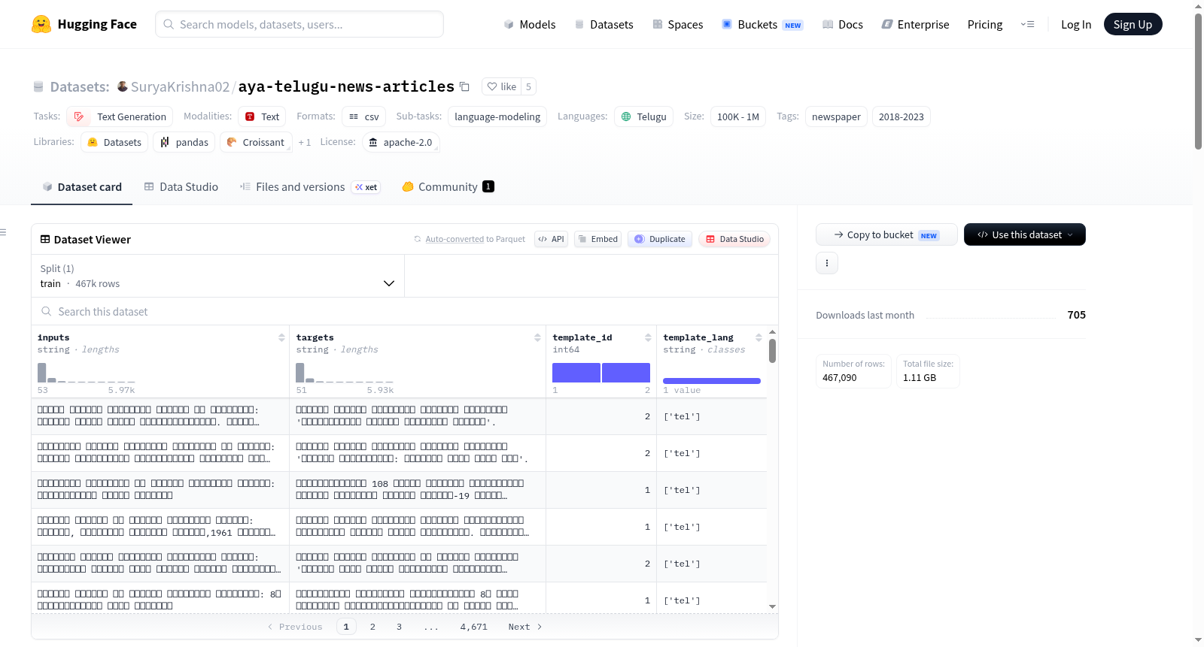Viewport: 1204px width, 647px height.
Task: Select the Datasets library tag
Action: pos(114,142)
